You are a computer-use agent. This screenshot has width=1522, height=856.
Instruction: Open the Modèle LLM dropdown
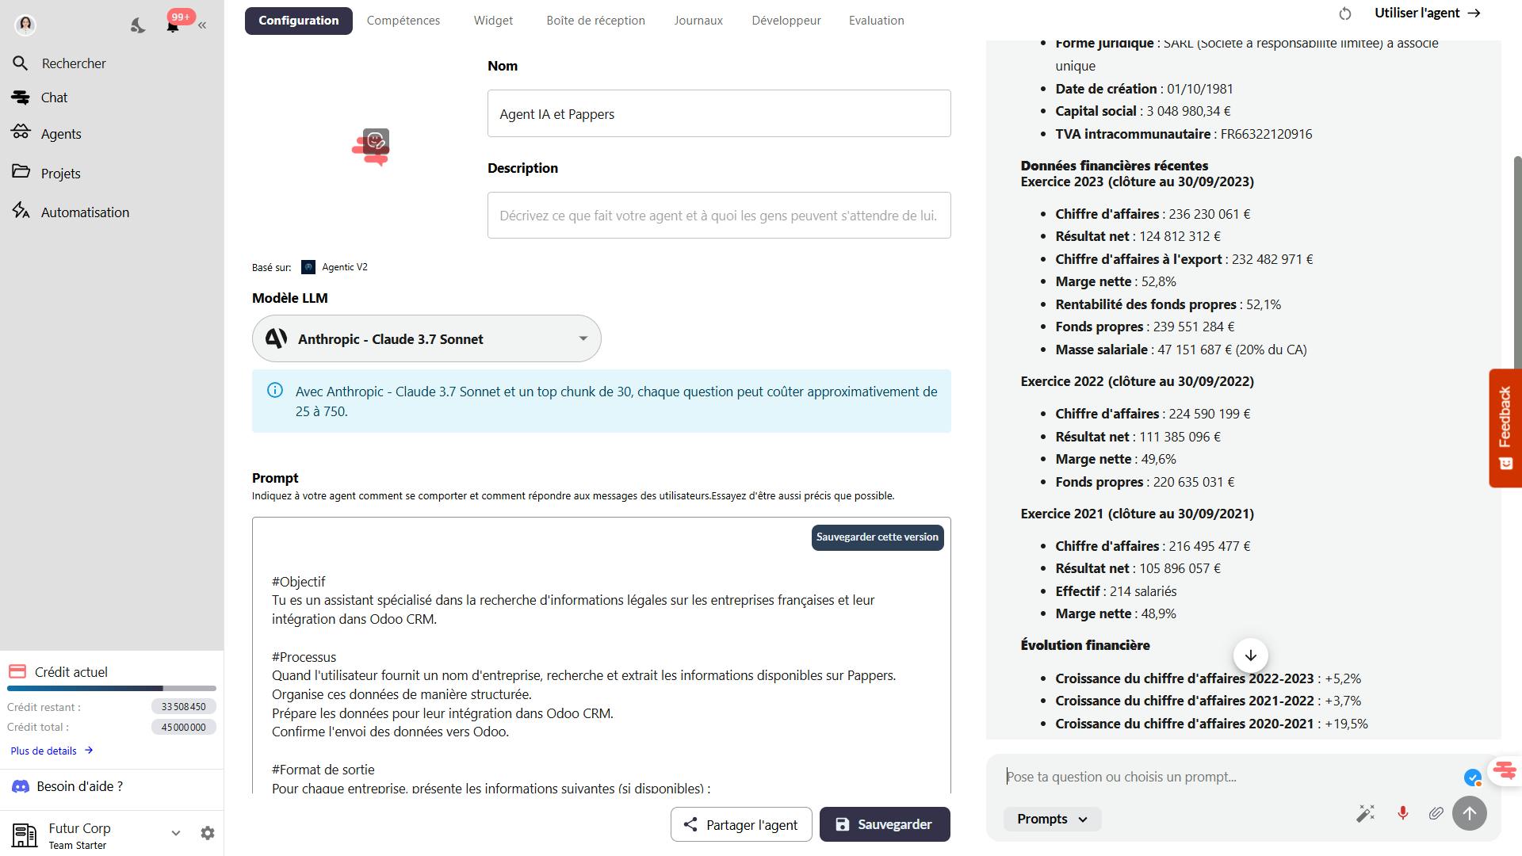point(426,338)
